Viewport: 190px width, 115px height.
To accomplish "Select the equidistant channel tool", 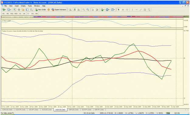I will point(145,10).
